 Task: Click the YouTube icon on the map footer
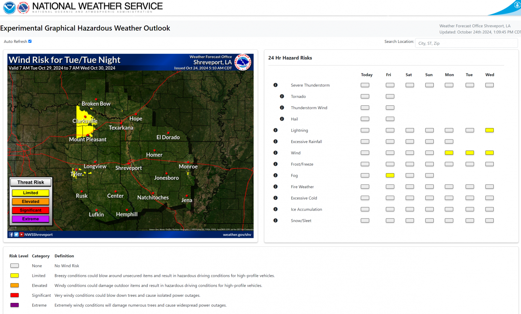pyautogui.click(x=21, y=234)
